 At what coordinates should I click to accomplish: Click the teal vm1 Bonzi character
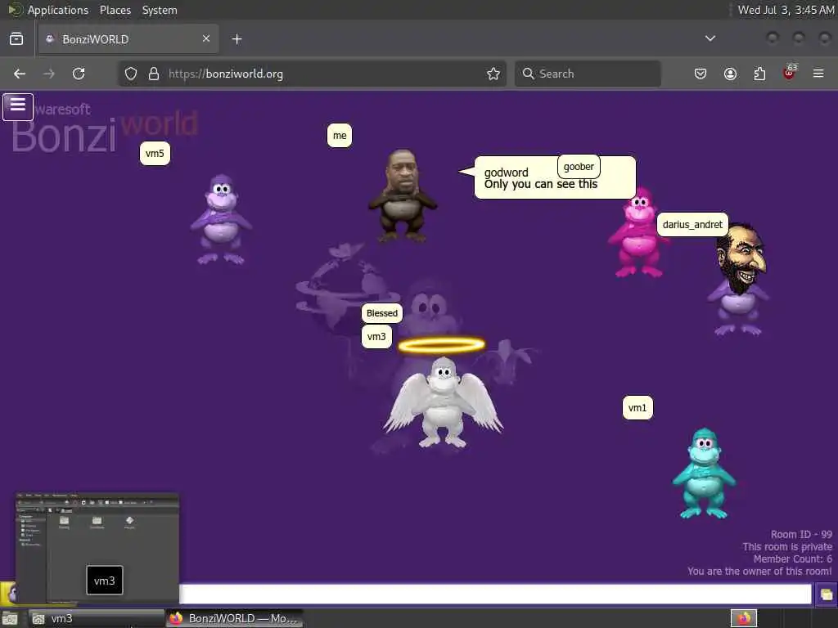click(703, 473)
